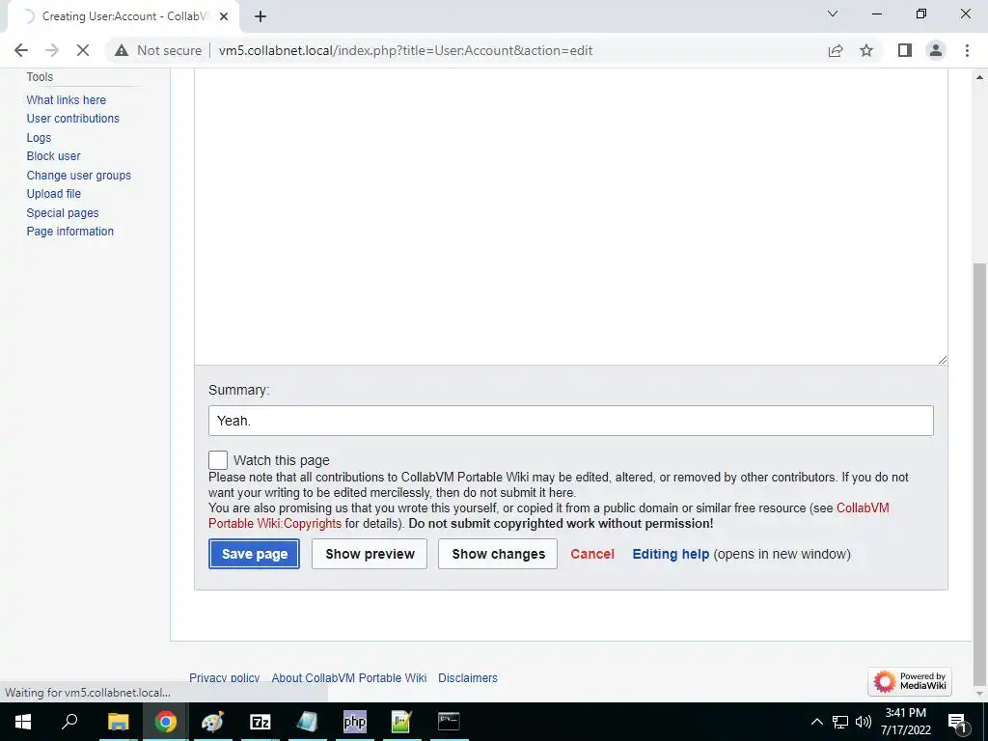988x741 pixels.
Task: Open About CollabVM Portable Wiki link
Action: [x=349, y=678]
